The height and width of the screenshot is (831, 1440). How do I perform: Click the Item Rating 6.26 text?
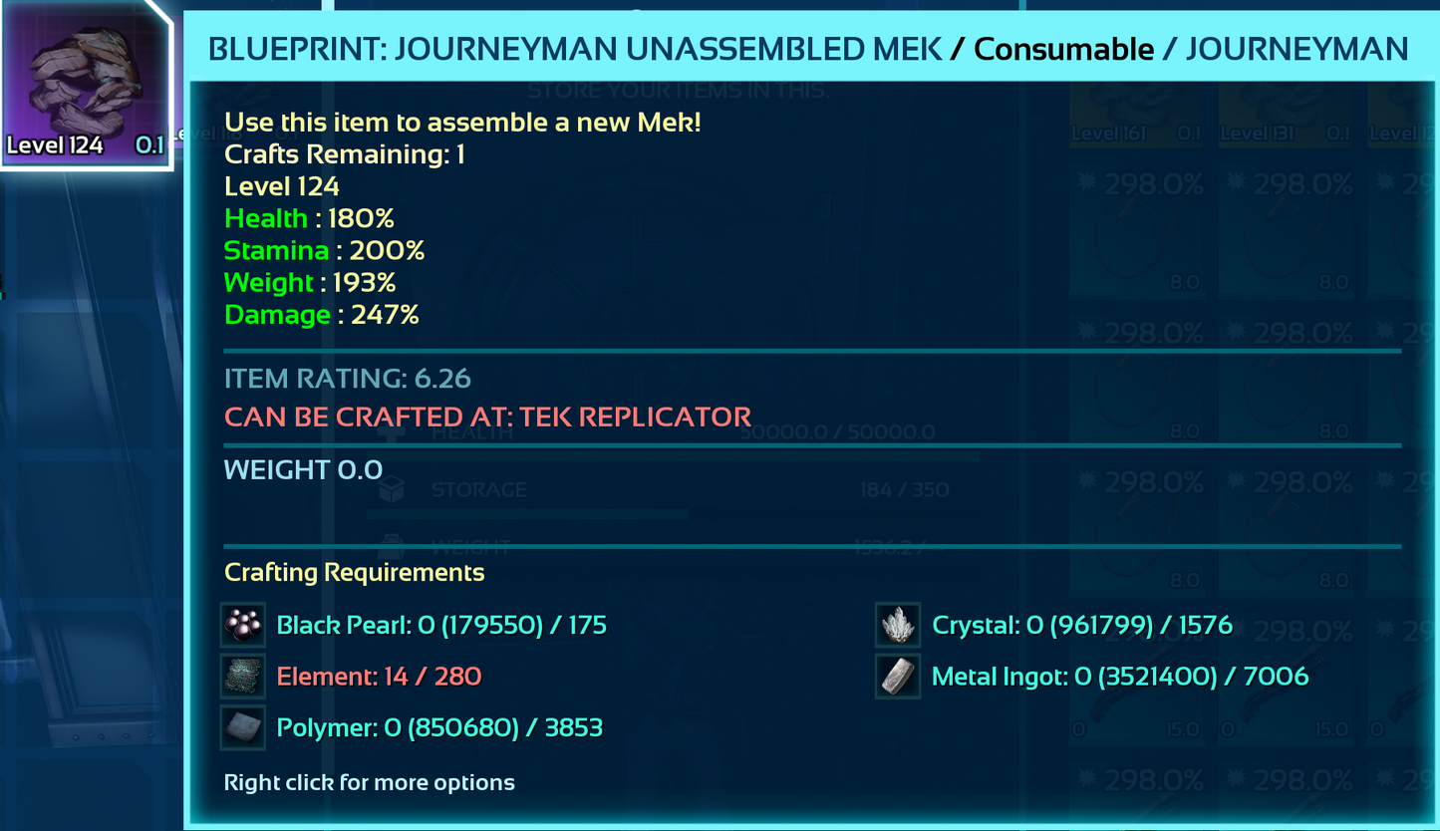[x=347, y=379]
